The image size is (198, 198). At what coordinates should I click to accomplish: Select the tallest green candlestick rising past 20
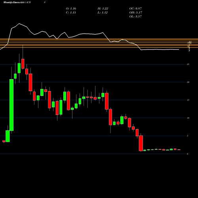tap(11, 105)
